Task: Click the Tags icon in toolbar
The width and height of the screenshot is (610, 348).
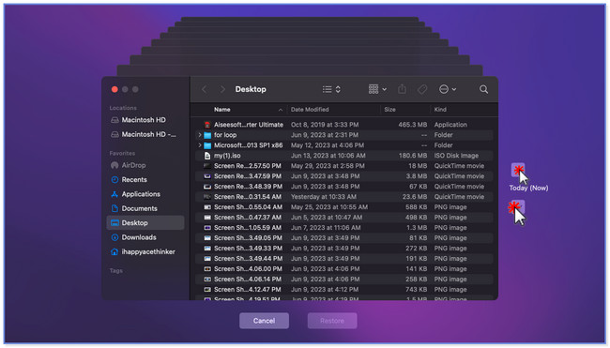Action: (422, 89)
